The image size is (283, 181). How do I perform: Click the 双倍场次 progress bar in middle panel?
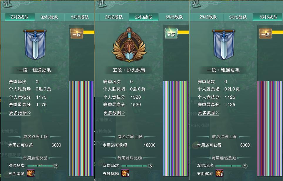coord(137,166)
